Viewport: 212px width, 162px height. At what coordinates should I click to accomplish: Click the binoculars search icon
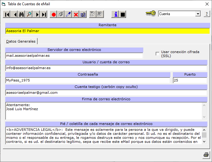22,15
